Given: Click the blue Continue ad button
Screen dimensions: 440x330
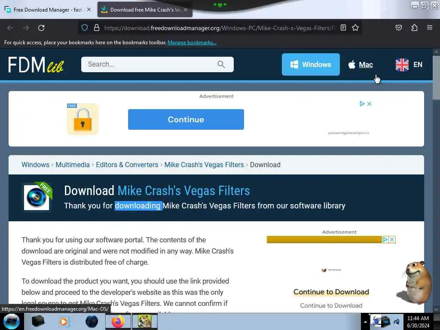Looking at the screenshot, I should 186,119.
